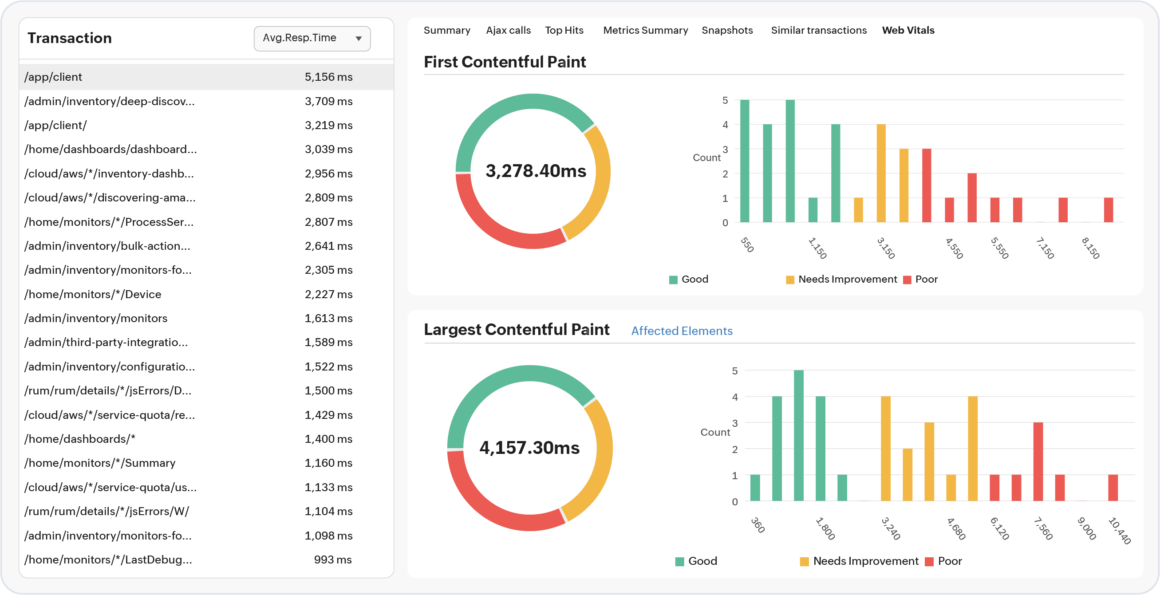1160x595 pixels.
Task: View Similar transactions tab
Action: click(x=818, y=30)
